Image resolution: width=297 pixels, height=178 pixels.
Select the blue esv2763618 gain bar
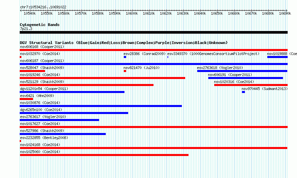pos(242,71)
